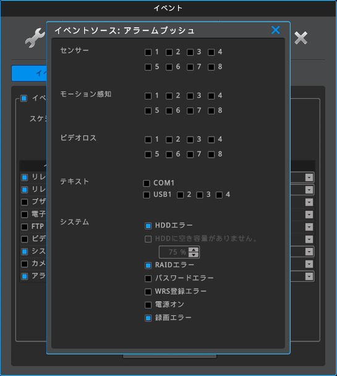Tick ビデオロス channel 8 checkbox
This screenshot has height=376, width=337.
(211, 154)
